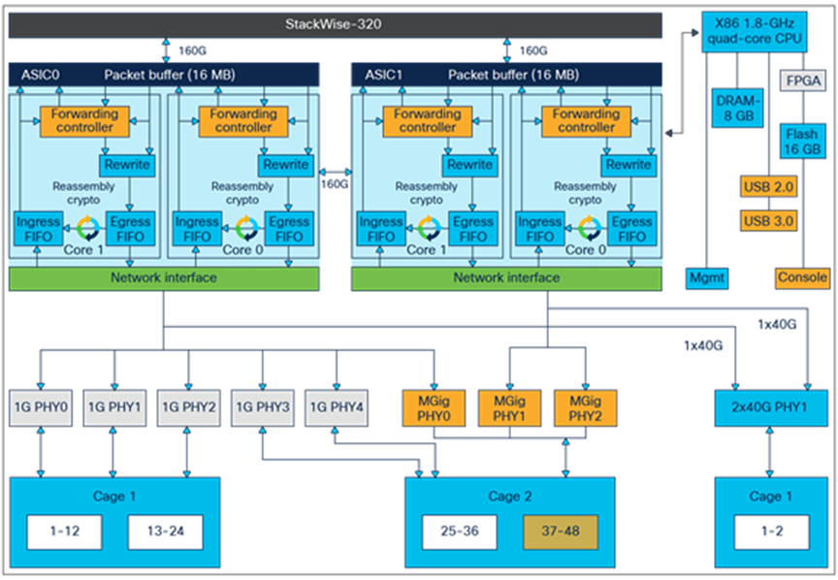Screen dimensions: 838x580
Task: Click the recirculation arrows icon in ASIC0 Core 0
Action: click(246, 228)
